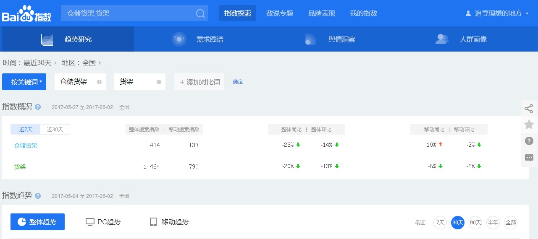Click the PC趋势 monitor icon
538x239 pixels.
90,222
